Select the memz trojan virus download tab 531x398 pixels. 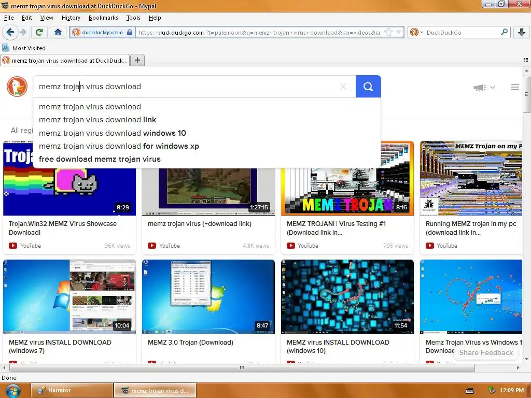click(x=65, y=60)
